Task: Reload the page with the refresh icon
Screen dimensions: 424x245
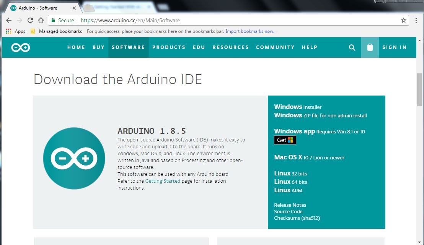Action: 30,20
